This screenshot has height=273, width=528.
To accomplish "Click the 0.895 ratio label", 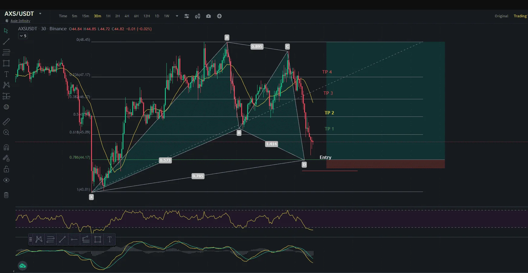I will coord(257,47).
